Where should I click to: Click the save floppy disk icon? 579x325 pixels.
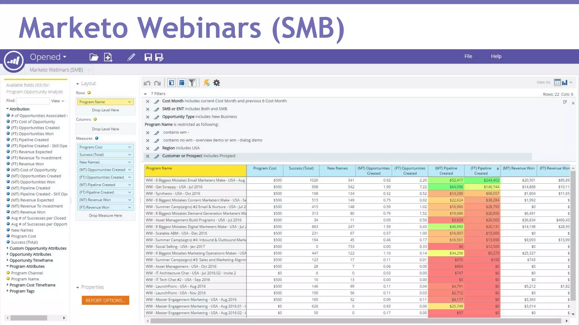pyautogui.click(x=148, y=57)
